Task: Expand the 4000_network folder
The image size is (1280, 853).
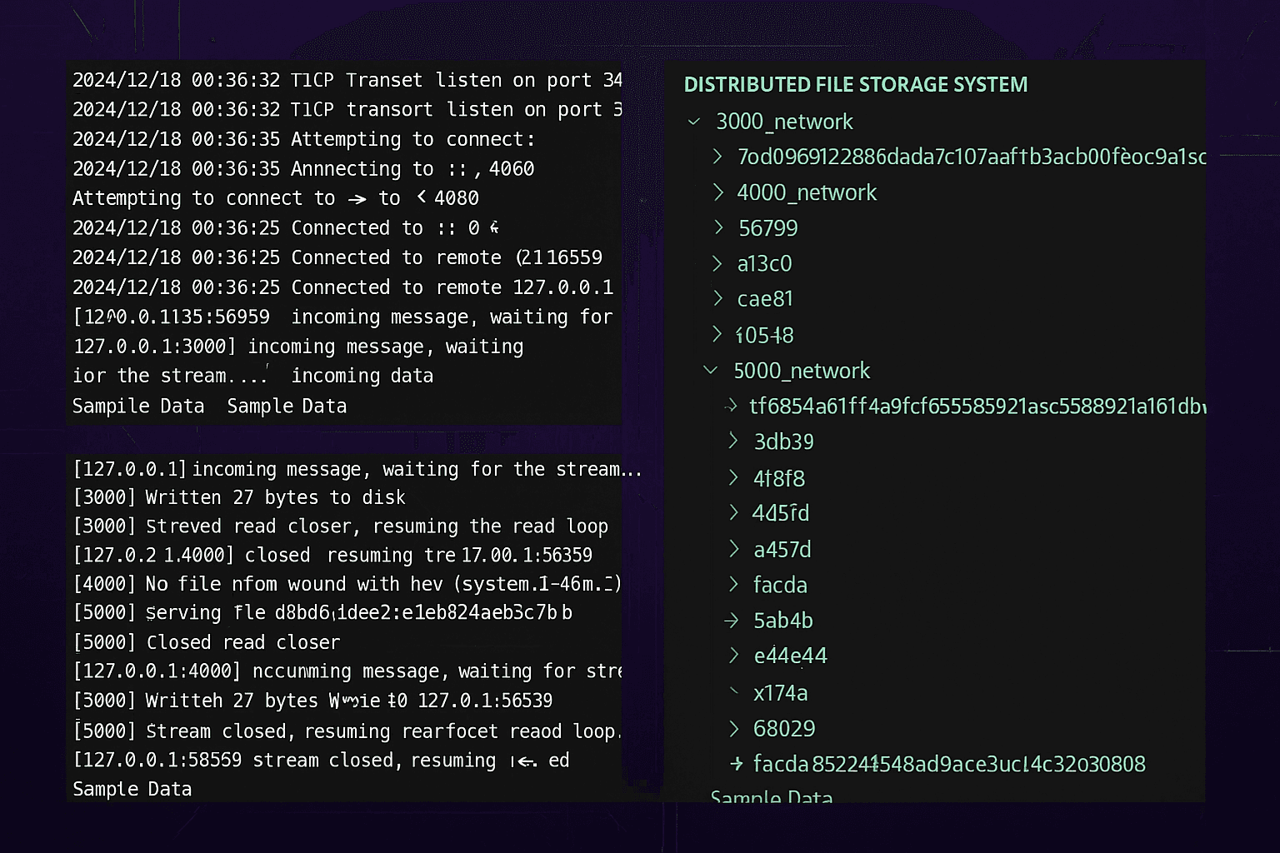Action: (718, 192)
